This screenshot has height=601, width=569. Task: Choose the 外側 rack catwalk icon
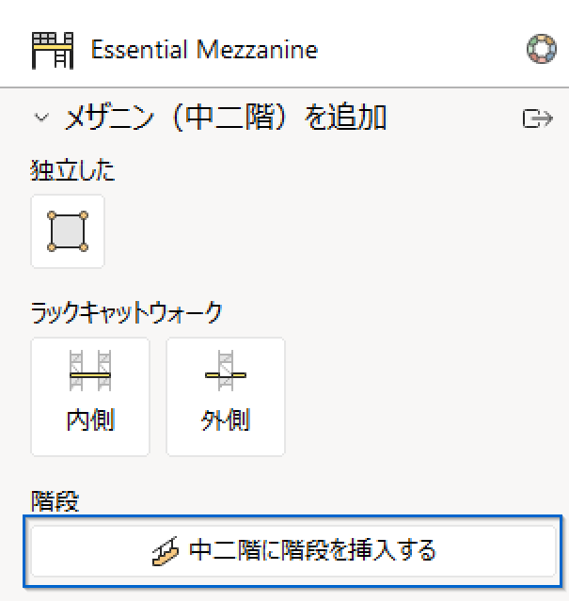226,371
